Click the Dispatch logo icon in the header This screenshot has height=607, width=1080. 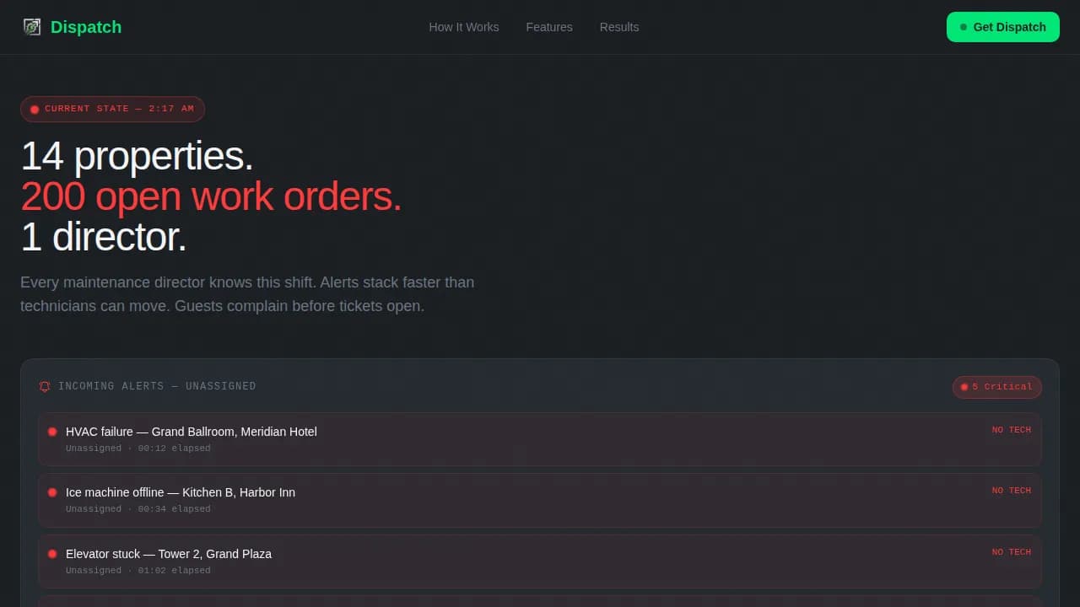pos(32,26)
